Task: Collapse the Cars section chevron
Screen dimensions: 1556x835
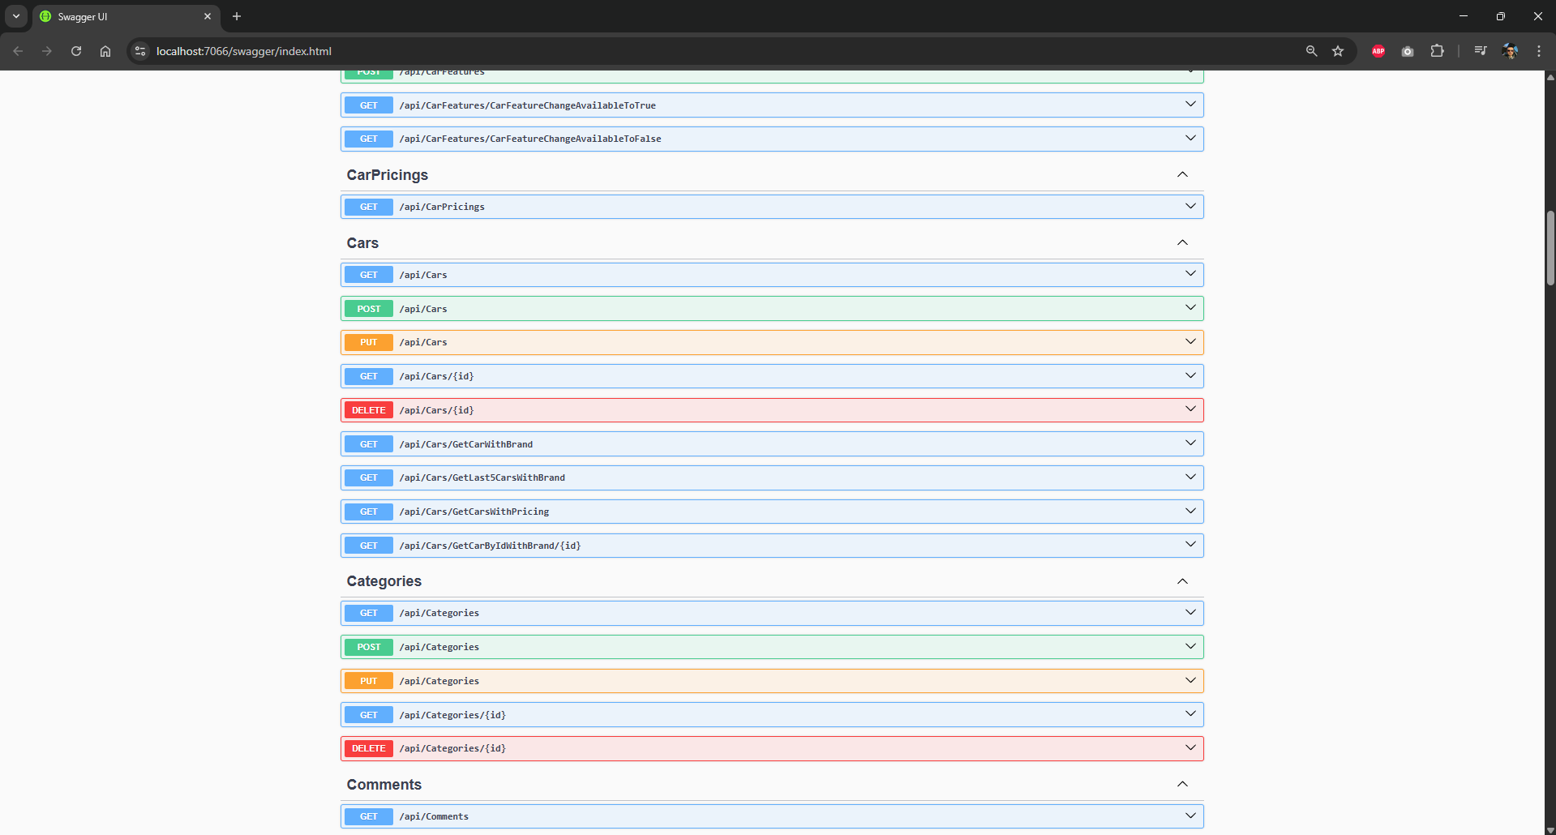Action: [1182, 243]
